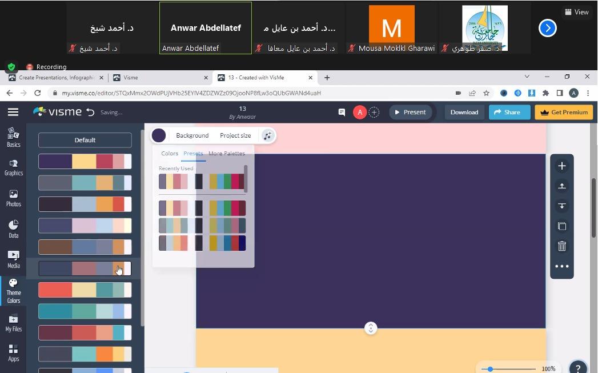Screen dimensions: 598x373
Task: Open the Data sidebar panel
Action: click(x=13, y=229)
